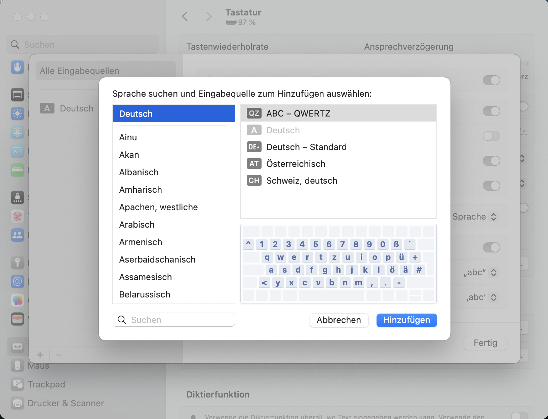Viewport: 548px width, 419px height.
Task: Click the DE icon beside Deutsch – Standard
Action: [254, 147]
